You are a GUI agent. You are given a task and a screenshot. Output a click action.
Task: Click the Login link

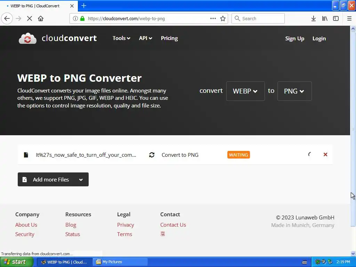pos(319,39)
